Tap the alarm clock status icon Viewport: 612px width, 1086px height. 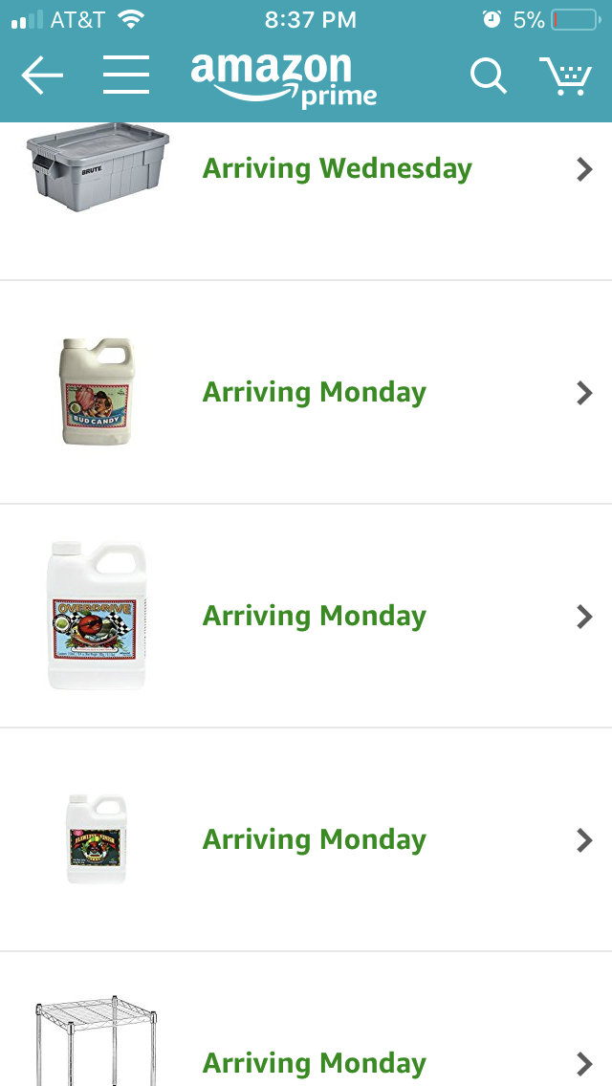492,19
